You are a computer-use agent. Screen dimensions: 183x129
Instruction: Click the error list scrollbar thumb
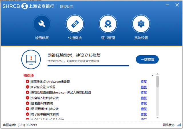click(158, 82)
